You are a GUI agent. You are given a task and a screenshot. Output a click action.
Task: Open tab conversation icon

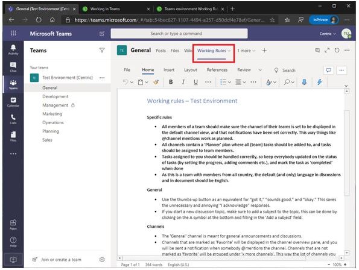pos(317,50)
